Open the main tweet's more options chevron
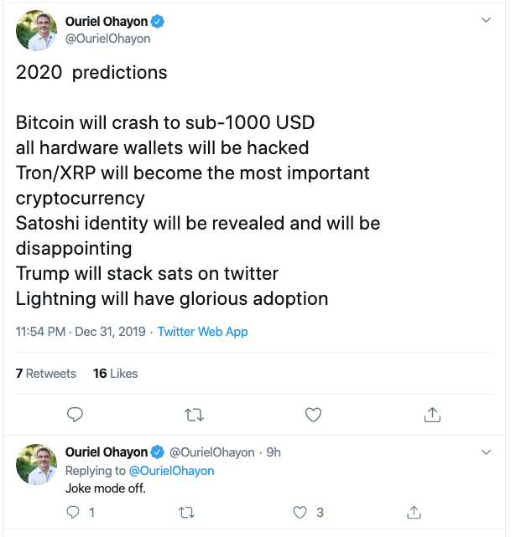 click(x=486, y=20)
